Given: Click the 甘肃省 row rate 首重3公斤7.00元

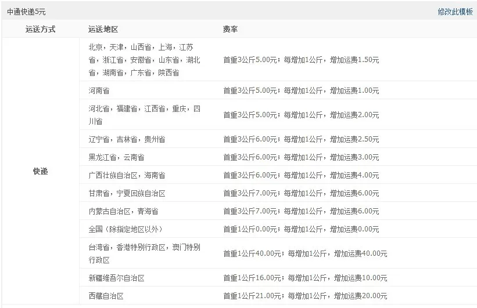Looking at the screenshot, I should click(x=301, y=193).
